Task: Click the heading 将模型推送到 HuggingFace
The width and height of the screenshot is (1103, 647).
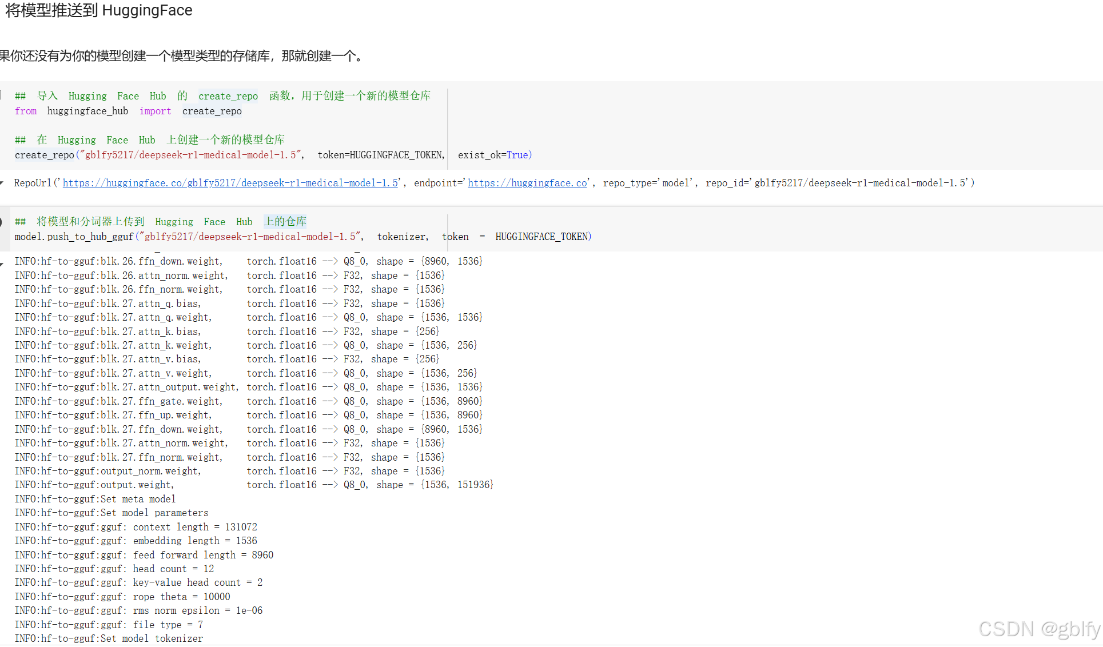Action: pyautogui.click(x=99, y=10)
